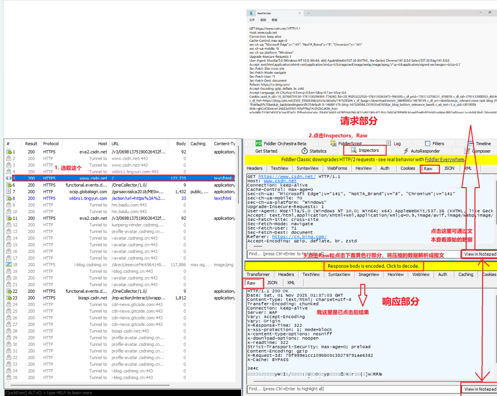Select session 6 functional.events OneCollector row icon
The height and width of the screenshot is (396, 497).
9,185
